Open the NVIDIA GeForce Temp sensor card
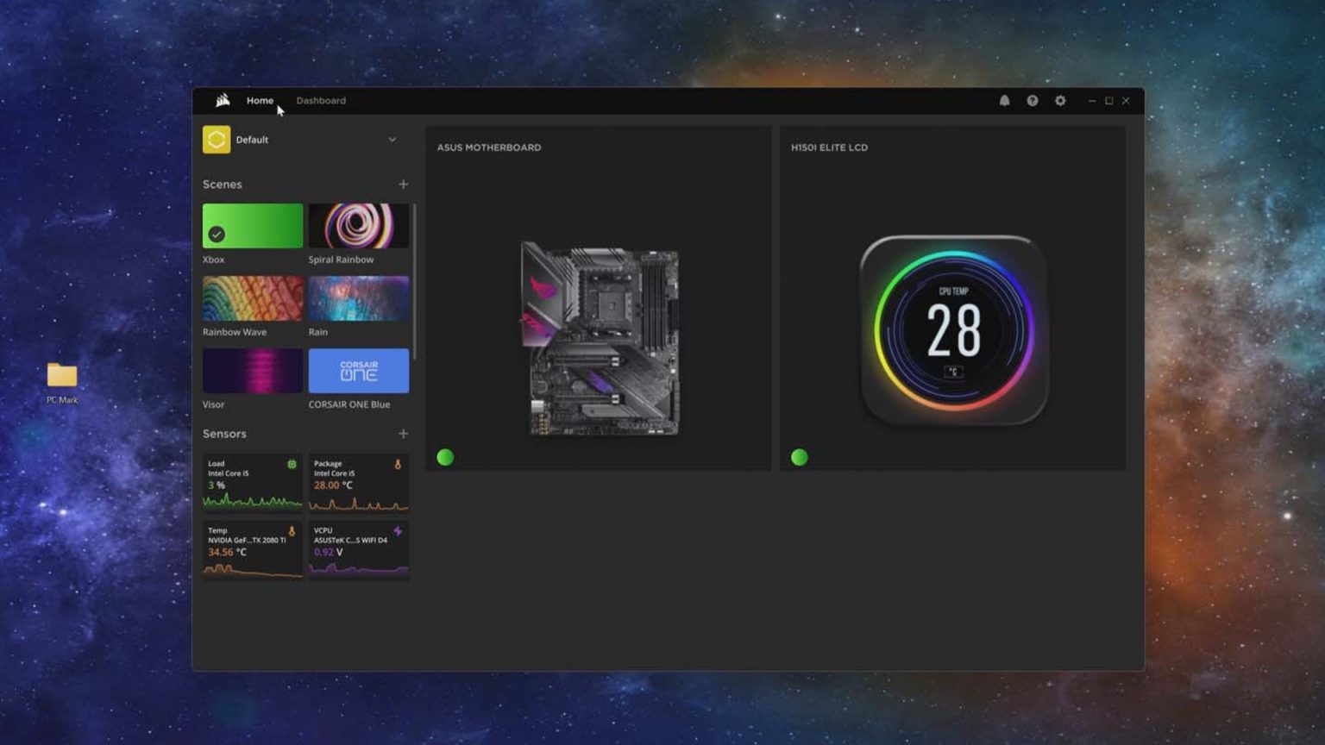Viewport: 1325px width, 745px height. click(253, 550)
